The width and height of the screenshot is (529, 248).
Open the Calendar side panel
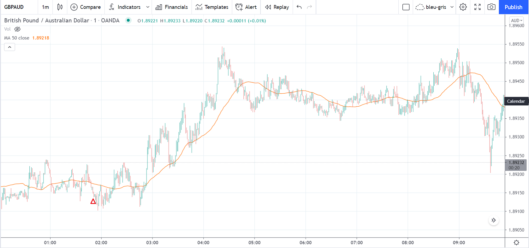(516, 101)
